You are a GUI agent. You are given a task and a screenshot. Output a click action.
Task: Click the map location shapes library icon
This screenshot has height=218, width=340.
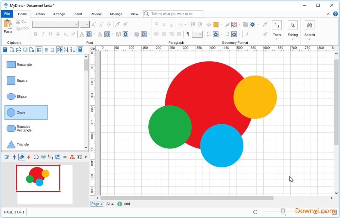pos(58,157)
